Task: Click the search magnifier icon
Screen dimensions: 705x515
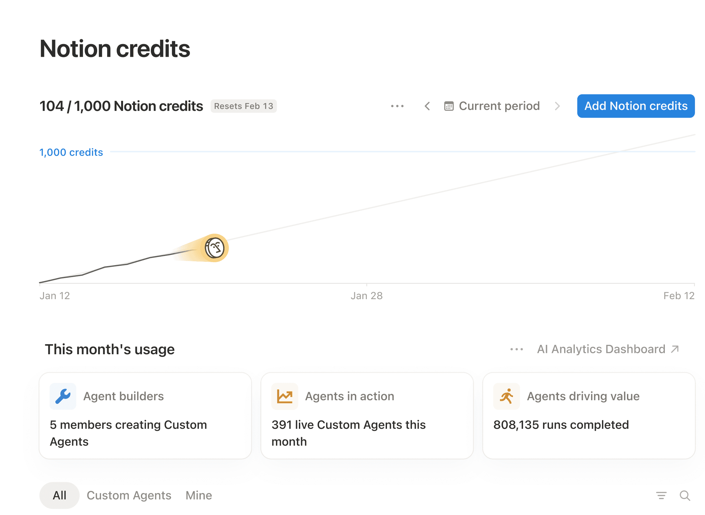Action: click(x=685, y=495)
